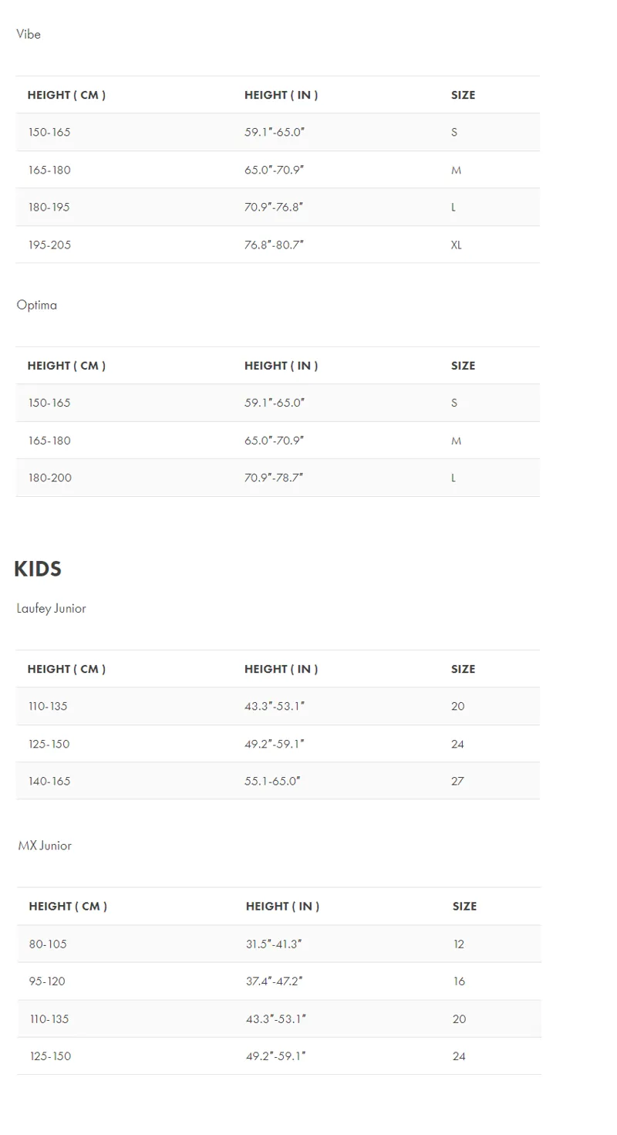Click the Vibe table title

(x=29, y=34)
